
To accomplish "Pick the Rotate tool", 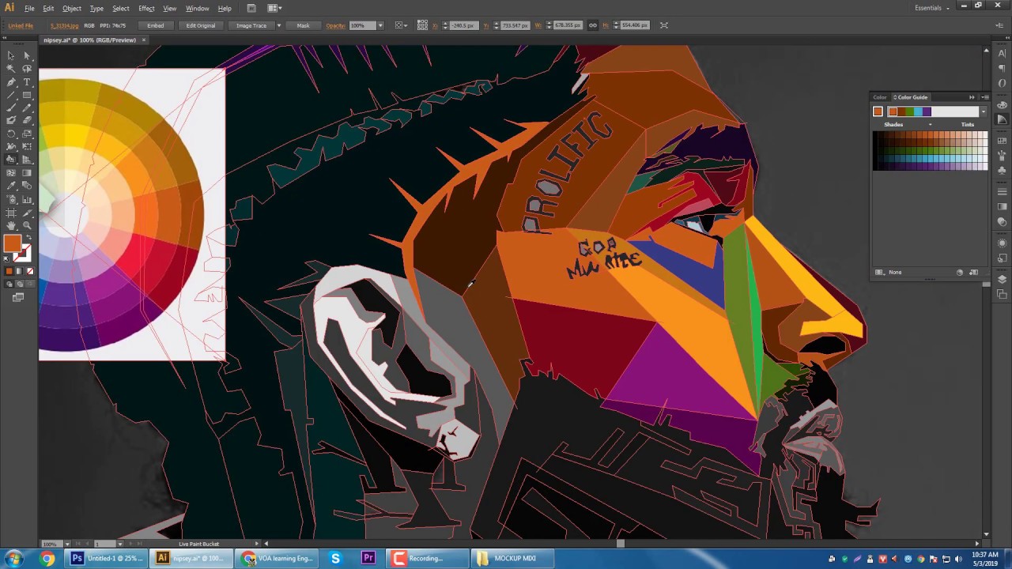I will 11,134.
